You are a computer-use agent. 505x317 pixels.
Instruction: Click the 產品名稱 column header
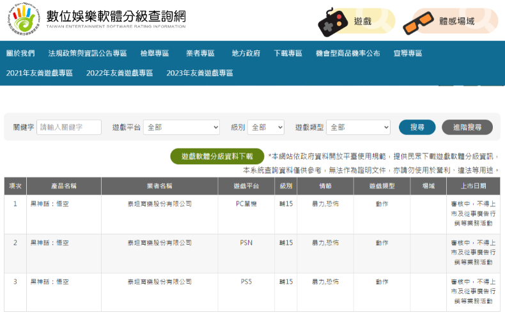(x=64, y=186)
